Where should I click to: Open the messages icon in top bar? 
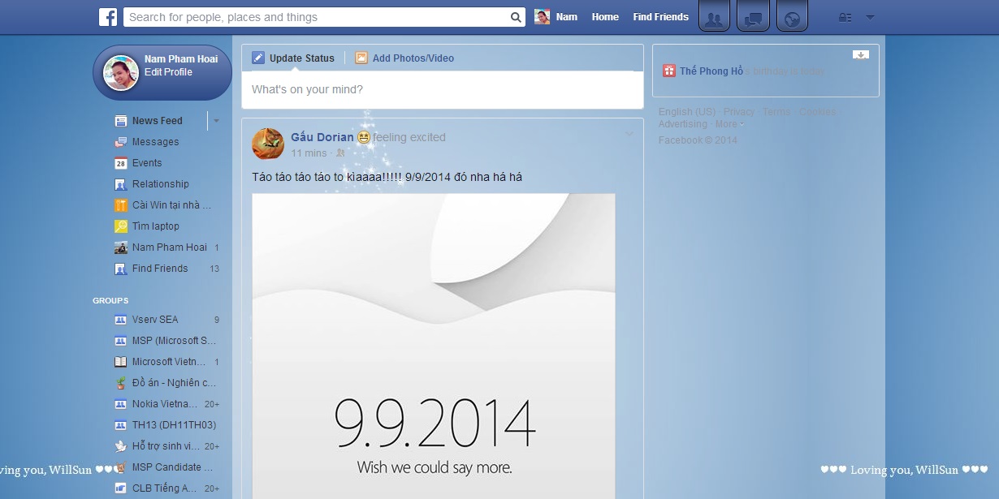tap(753, 17)
